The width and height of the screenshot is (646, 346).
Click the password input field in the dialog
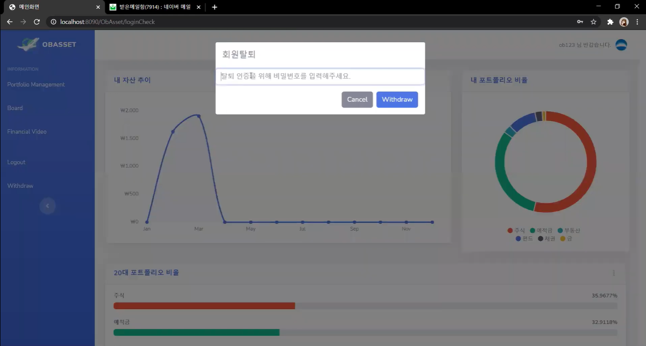tap(320, 76)
